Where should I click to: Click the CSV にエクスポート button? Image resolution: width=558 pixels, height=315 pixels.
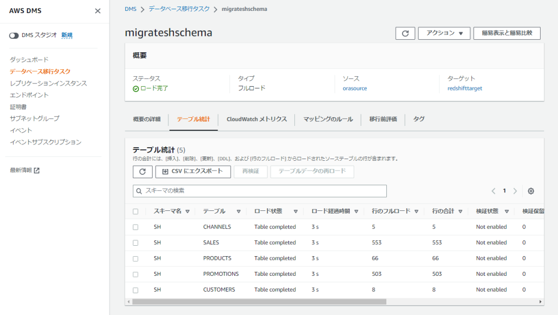pyautogui.click(x=193, y=172)
